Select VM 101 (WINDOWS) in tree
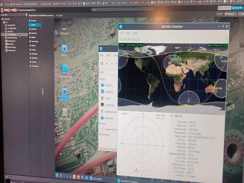The image size is (244, 183). [x=11, y=28]
